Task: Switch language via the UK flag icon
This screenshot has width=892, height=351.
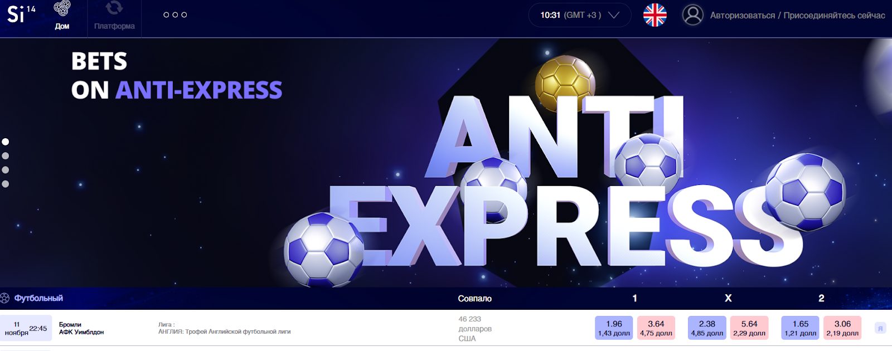Action: tap(655, 15)
